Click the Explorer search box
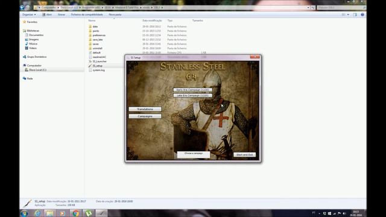The width and height of the screenshot is (386, 217). [x=341, y=8]
